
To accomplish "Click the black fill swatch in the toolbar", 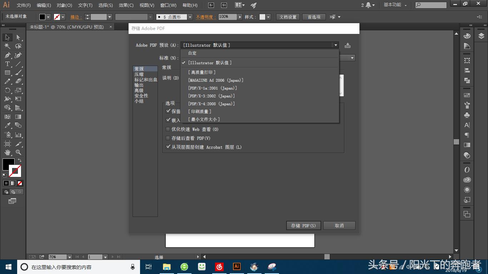I will click(6, 164).
